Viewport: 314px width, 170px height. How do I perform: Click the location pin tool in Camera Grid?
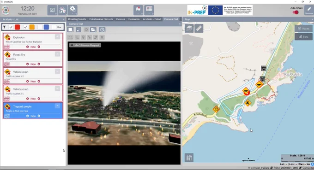[83, 37]
